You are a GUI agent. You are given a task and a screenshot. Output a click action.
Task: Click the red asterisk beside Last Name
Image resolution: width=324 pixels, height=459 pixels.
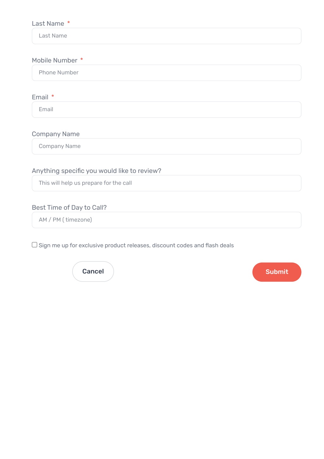pos(68,22)
